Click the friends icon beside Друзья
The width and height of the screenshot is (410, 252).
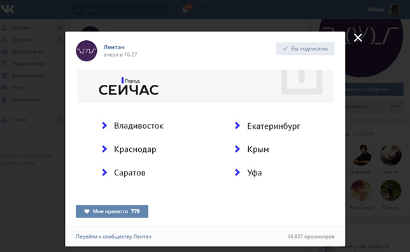click(x=4, y=28)
